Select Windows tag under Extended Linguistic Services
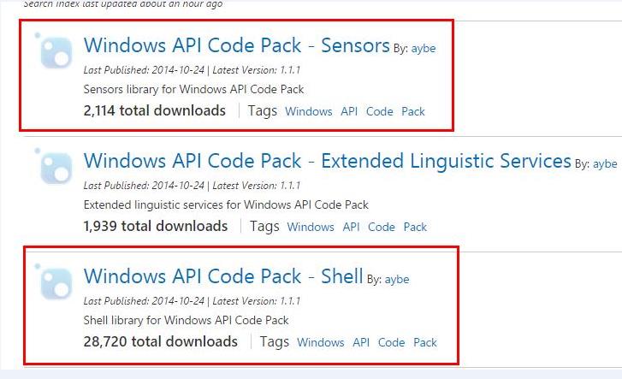The image size is (622, 379). 311,227
